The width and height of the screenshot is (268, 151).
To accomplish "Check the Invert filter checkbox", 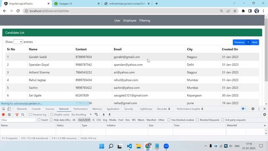I will (x=39, y=120).
